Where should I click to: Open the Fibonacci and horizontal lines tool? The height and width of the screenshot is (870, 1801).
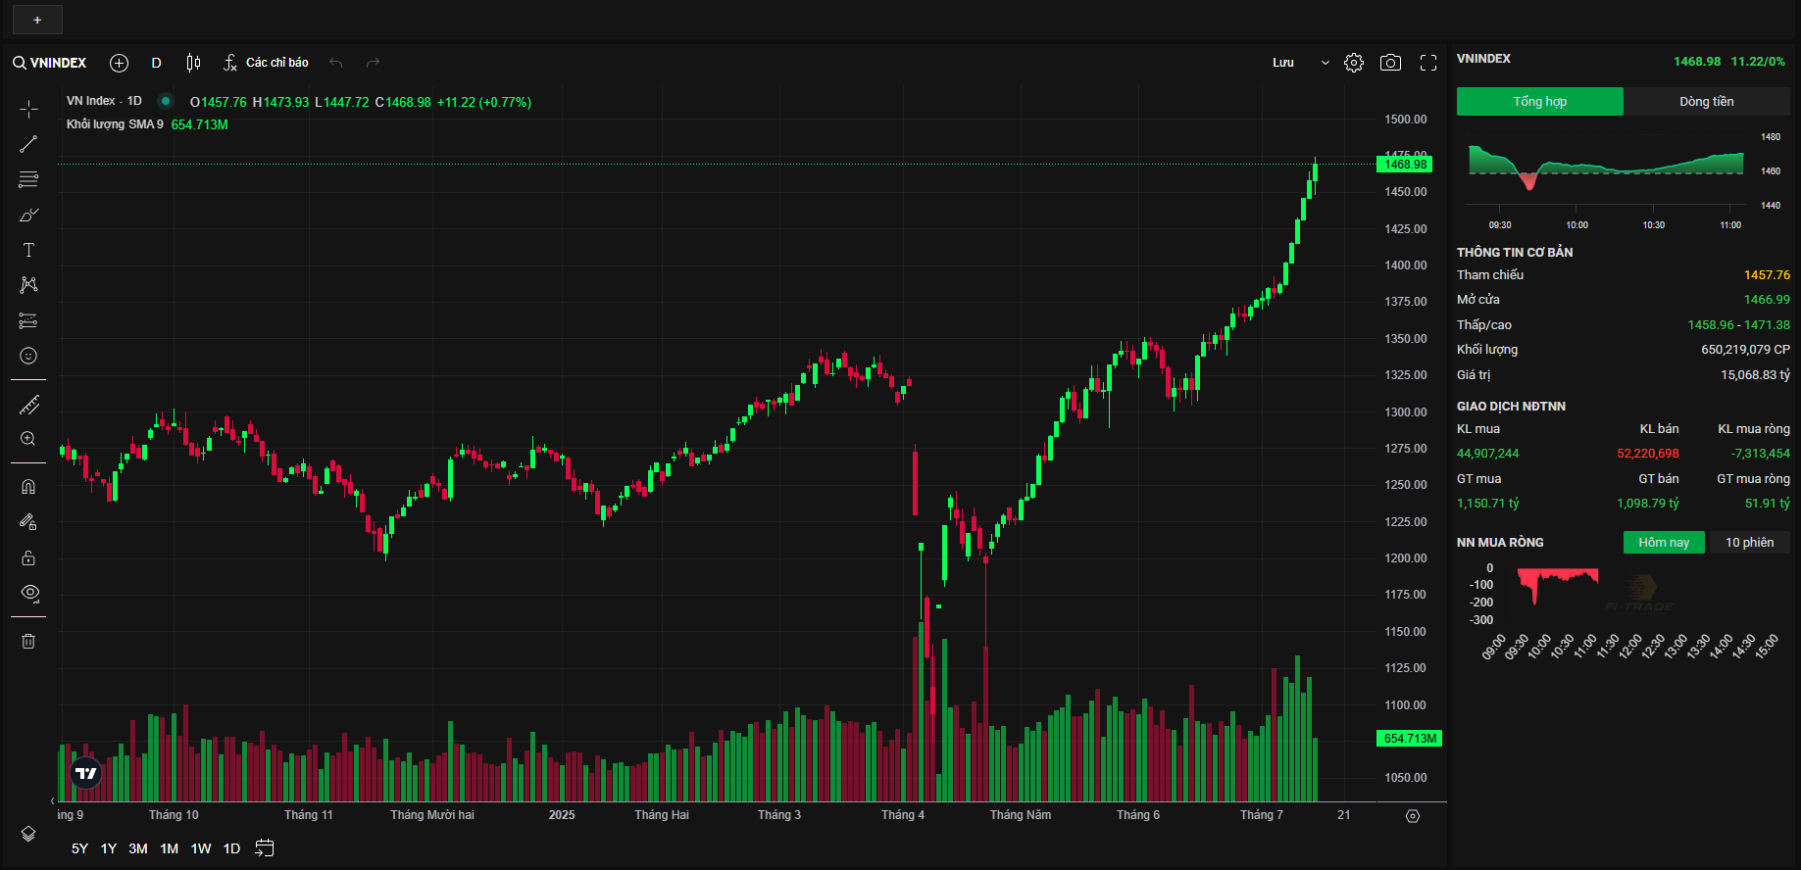tap(28, 179)
